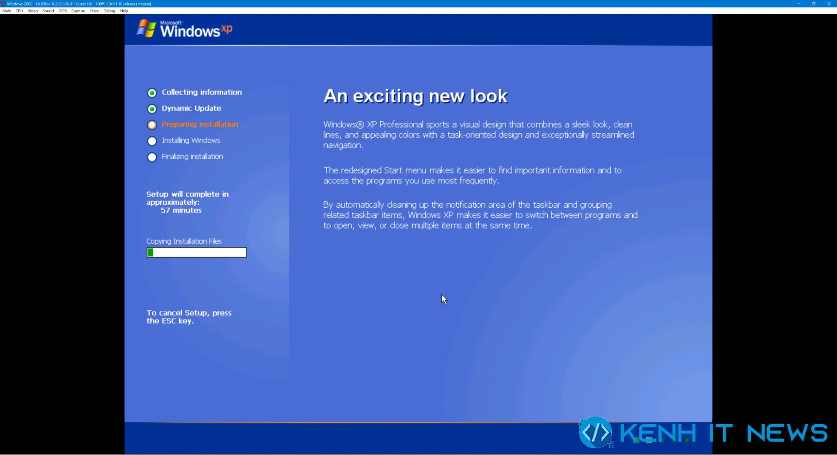
Task: Click the Copying Installation Files caption
Action: [184, 241]
